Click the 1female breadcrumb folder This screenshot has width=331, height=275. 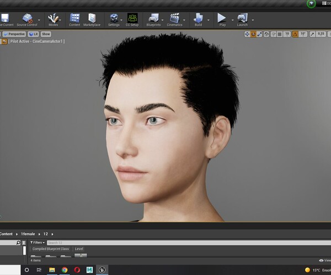click(x=28, y=234)
